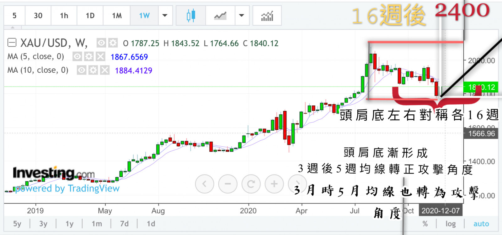Select the 1D timeframe tab

[x=90, y=15]
